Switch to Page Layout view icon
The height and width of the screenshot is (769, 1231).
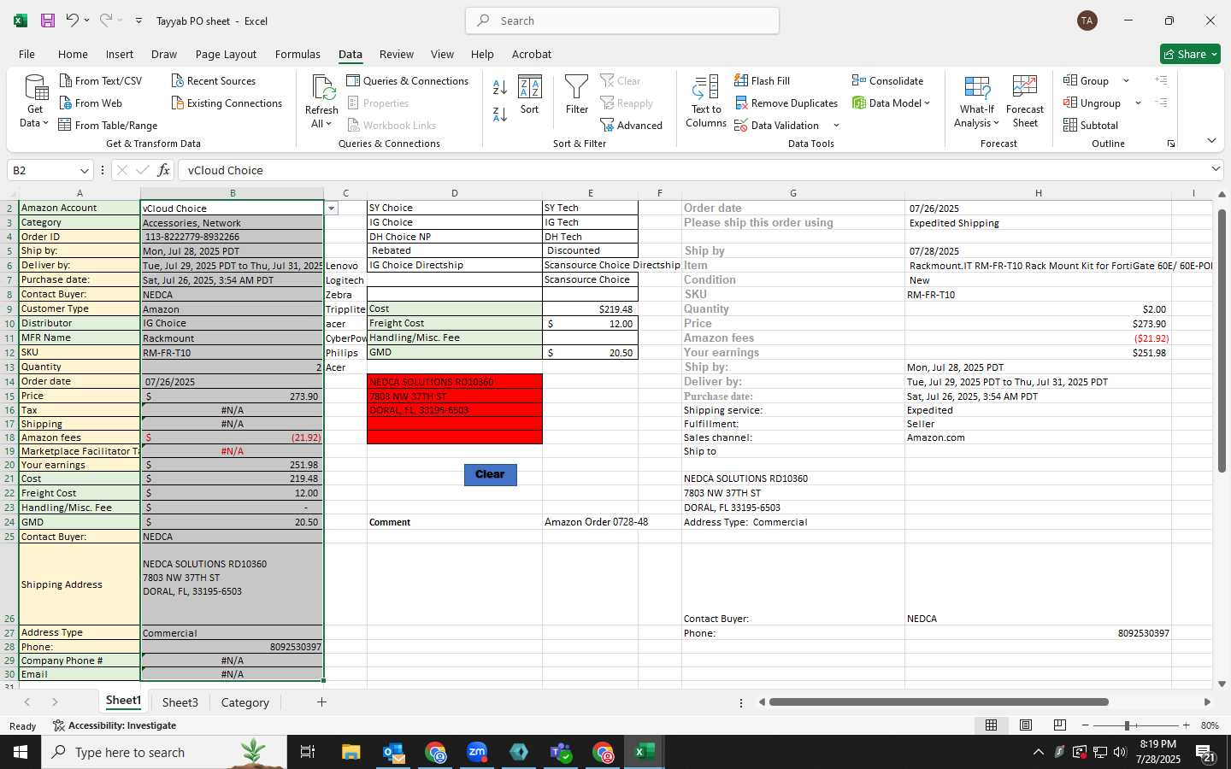1025,725
